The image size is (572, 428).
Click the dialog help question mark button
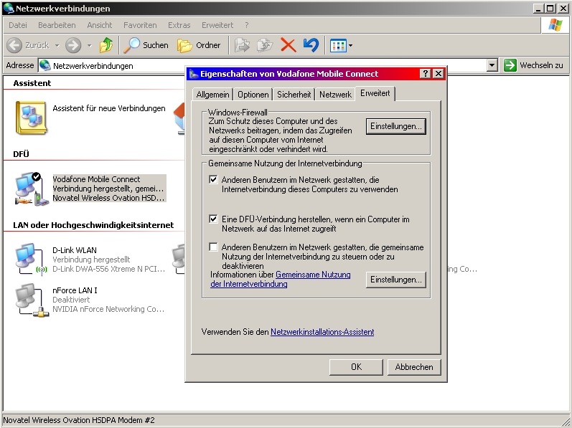pyautogui.click(x=426, y=74)
